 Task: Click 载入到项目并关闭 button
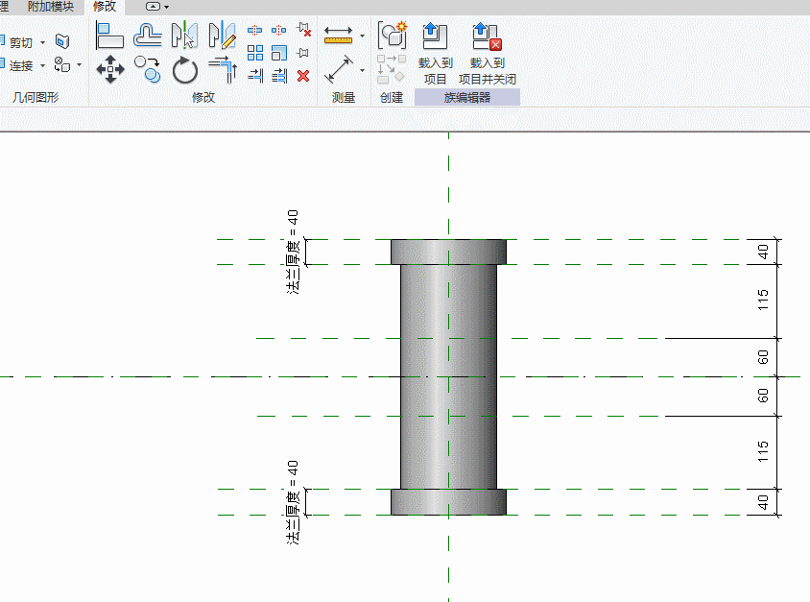pyautogui.click(x=488, y=53)
